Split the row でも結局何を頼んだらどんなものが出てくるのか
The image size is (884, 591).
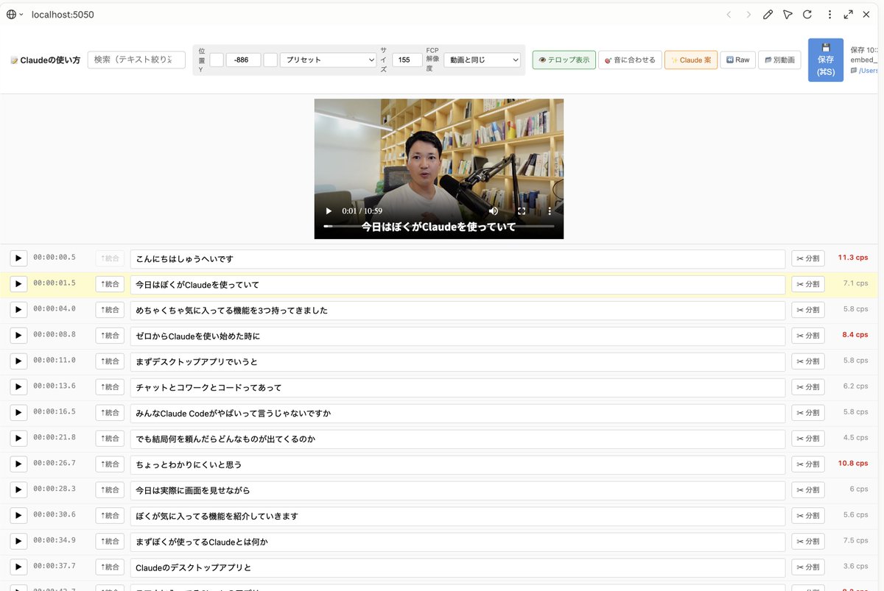(x=807, y=439)
